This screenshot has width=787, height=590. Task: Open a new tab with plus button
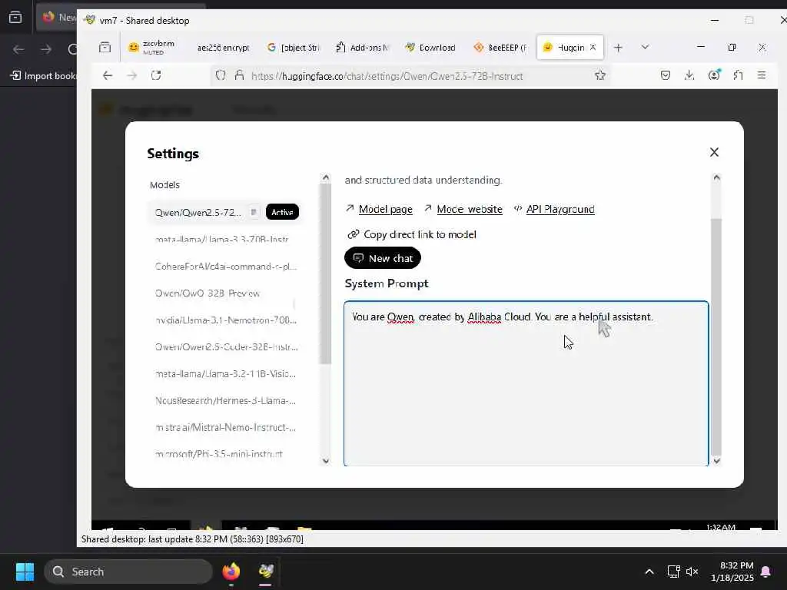tap(619, 48)
